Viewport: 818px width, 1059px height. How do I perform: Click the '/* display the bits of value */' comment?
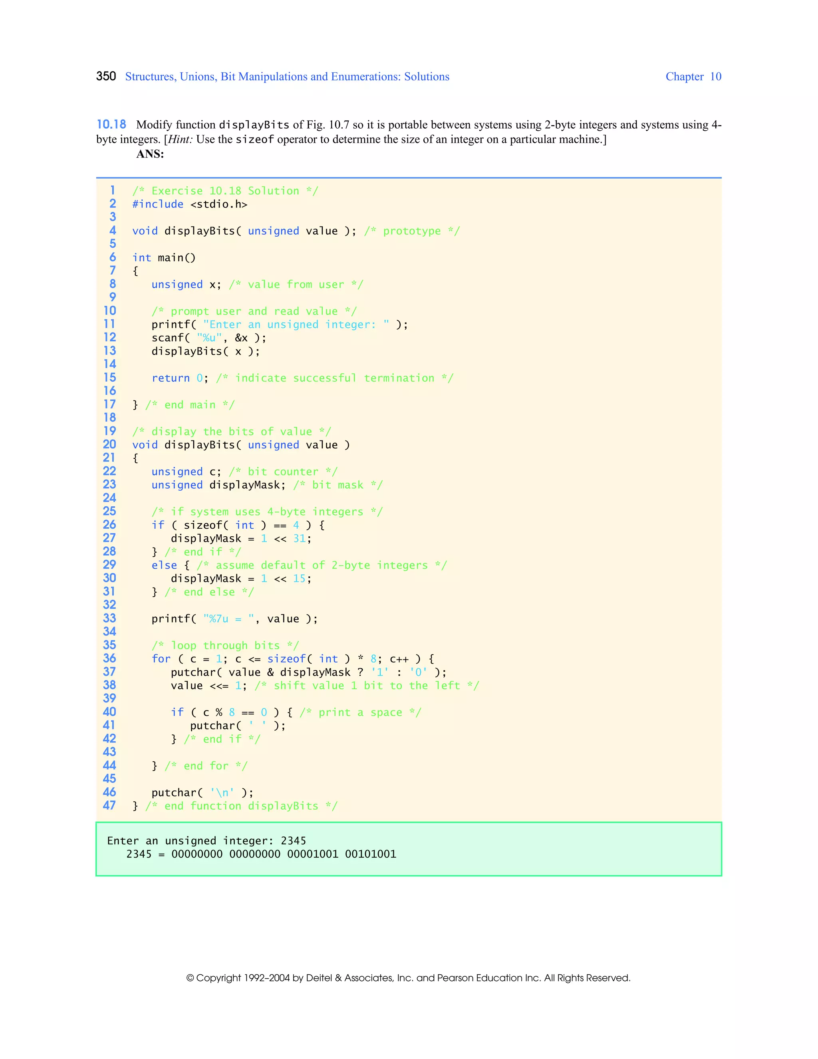[x=232, y=432]
